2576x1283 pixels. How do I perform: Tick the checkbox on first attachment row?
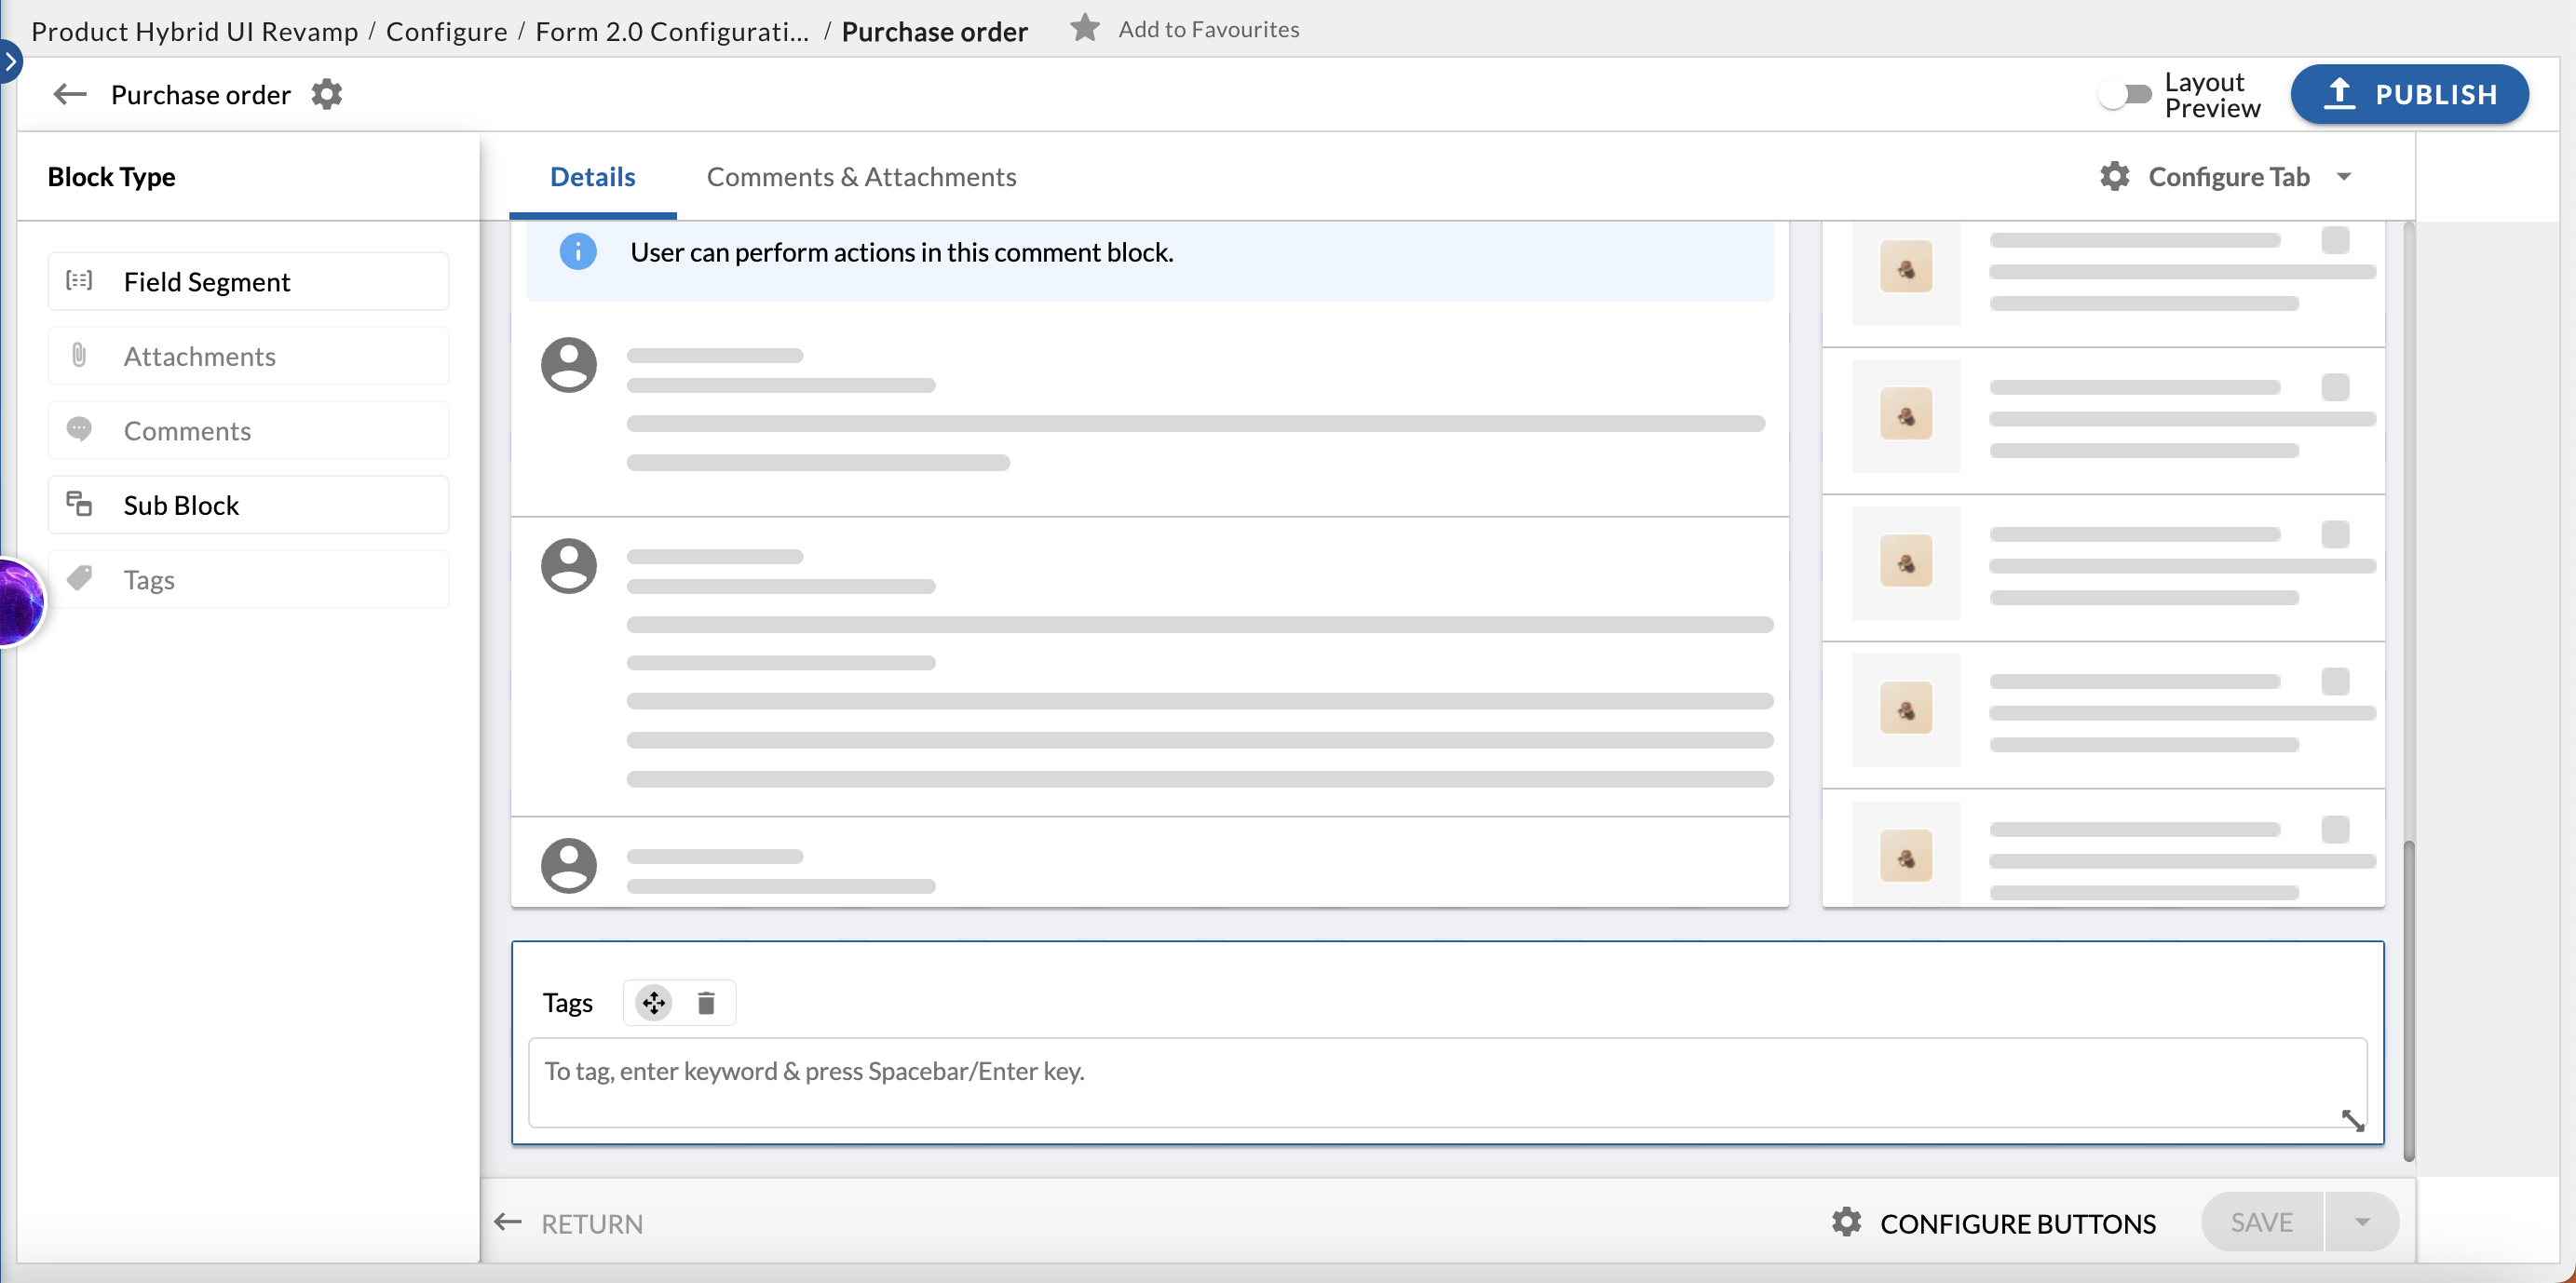click(2335, 240)
